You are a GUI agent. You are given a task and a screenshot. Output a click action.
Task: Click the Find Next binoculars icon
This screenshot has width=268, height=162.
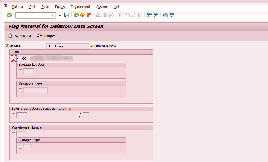(x=112, y=15)
